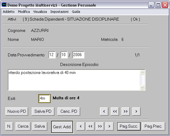The width and height of the screenshot is (170, 136).
Task: Click the surname text AZZURRI
Action: 40,31
